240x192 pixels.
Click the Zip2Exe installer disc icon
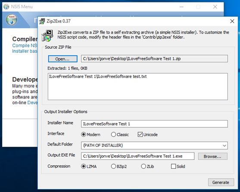pyautogui.click(x=47, y=35)
